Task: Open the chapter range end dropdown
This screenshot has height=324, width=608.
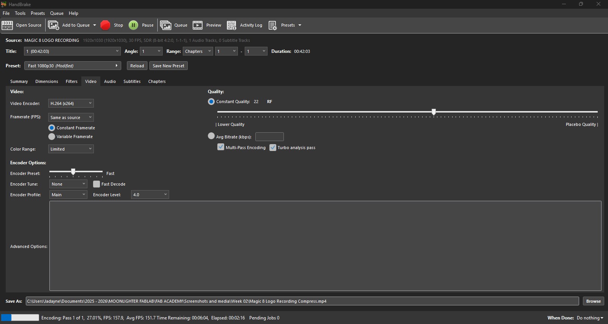Action: coord(256,51)
